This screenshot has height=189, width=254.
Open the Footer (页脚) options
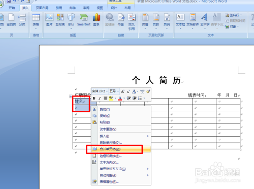tap(156, 21)
